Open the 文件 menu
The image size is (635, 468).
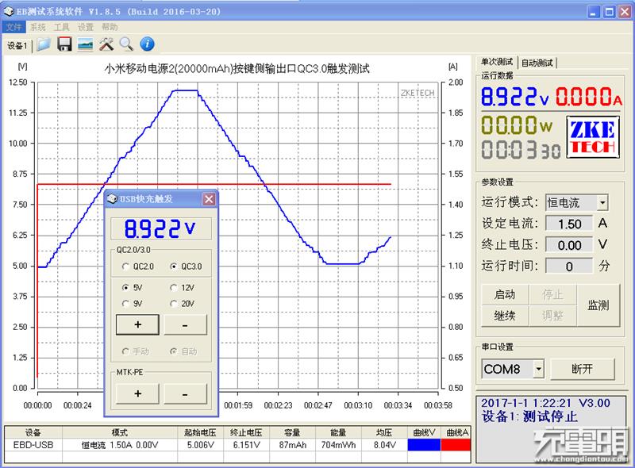tap(13, 27)
